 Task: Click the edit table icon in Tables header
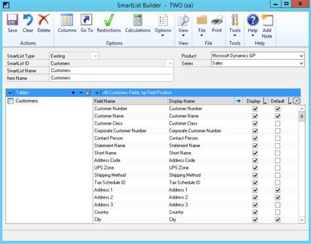[89, 92]
